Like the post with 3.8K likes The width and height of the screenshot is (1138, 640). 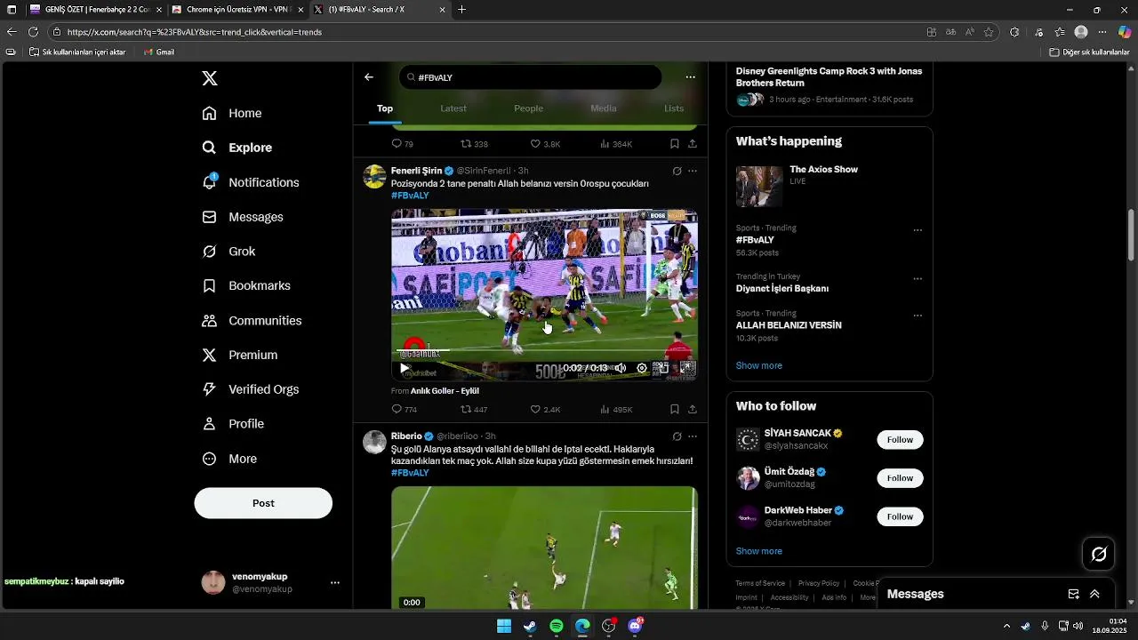tap(545, 144)
